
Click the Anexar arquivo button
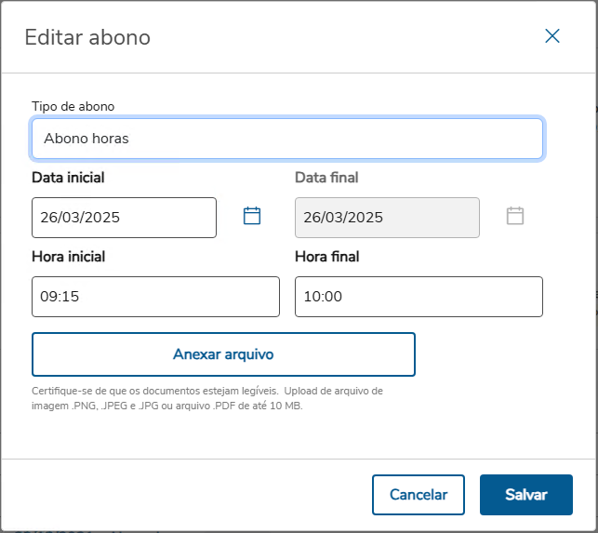click(x=223, y=354)
